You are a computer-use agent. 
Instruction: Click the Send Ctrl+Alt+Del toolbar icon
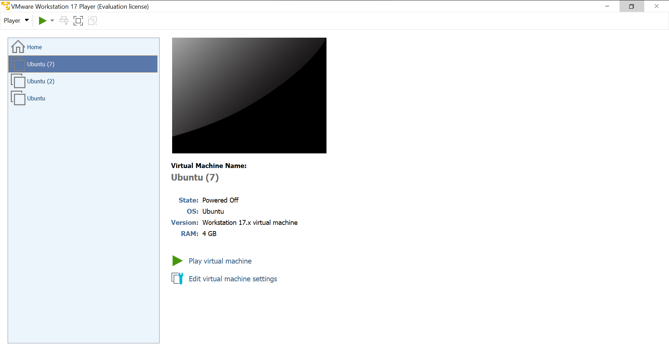[64, 21]
